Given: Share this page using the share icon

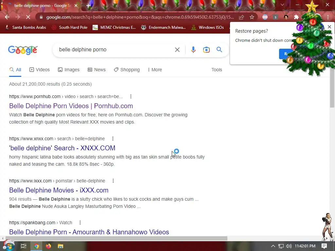Looking at the screenshot, I should (241, 17).
